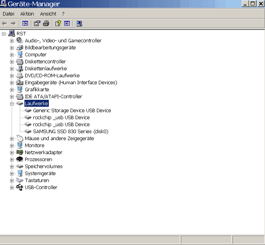This screenshot has height=245, width=265.
Task: Select the Speichervolumes label
Action: coord(44,167)
